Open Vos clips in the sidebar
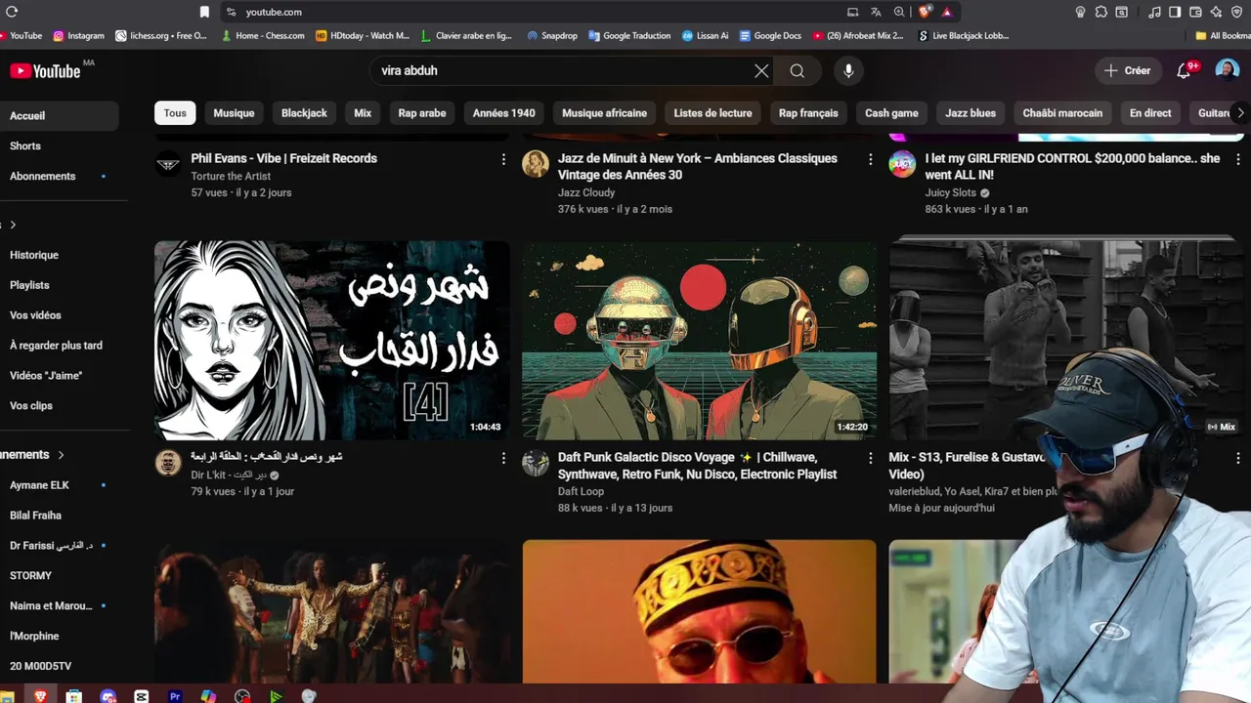This screenshot has height=703, width=1251. (59, 406)
